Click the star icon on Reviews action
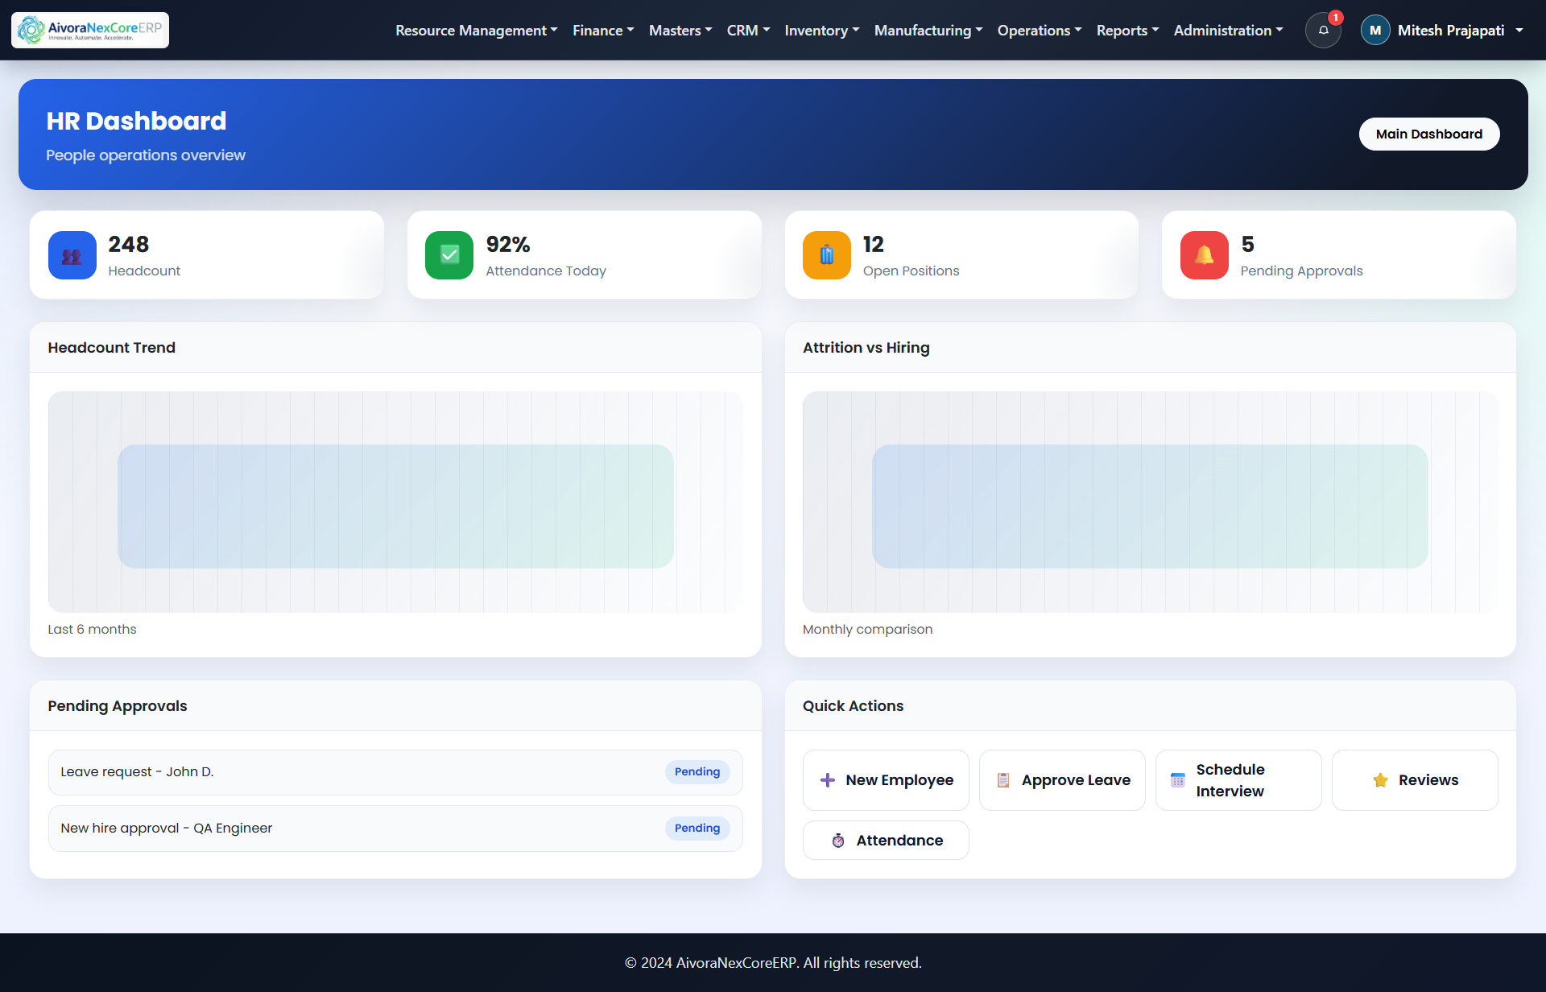The width and height of the screenshot is (1546, 992). (1381, 779)
